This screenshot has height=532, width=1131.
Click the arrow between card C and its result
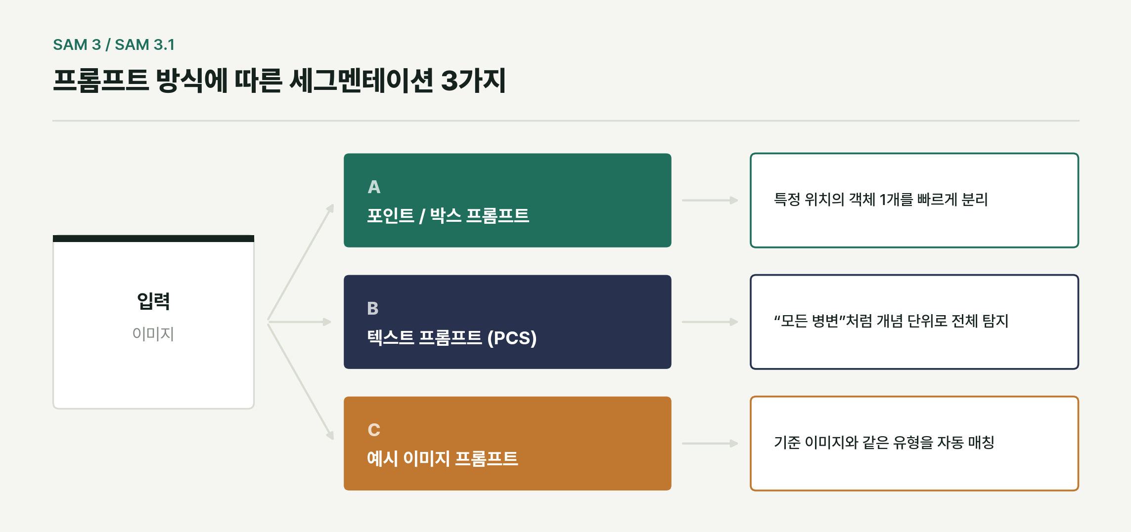click(710, 443)
